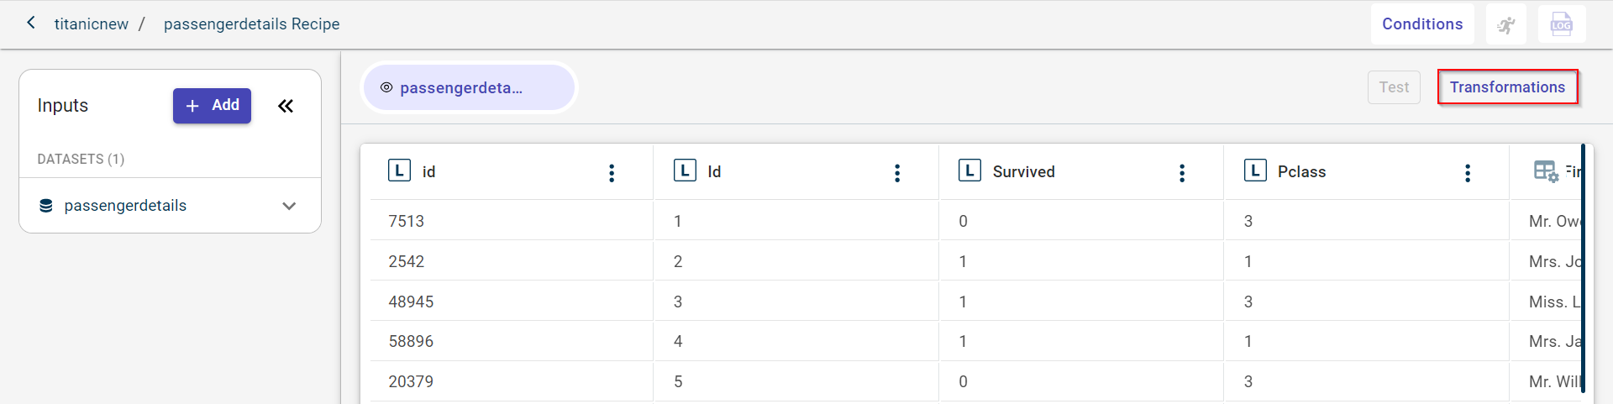1613x404 pixels.
Task: Click the id column type icon
Action: pyautogui.click(x=399, y=171)
